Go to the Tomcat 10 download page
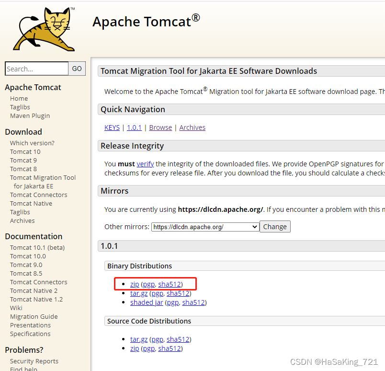 point(25,151)
